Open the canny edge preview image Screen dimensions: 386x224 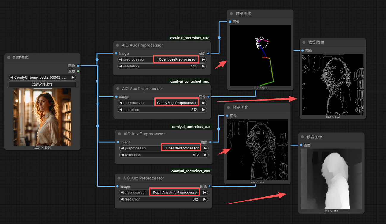(333, 85)
